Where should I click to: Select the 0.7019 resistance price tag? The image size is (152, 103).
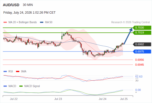click(x=142, y=33)
